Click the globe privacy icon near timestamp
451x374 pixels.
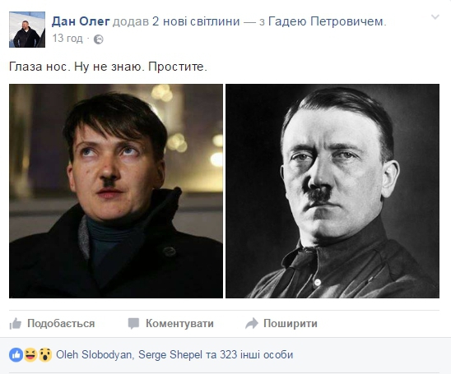point(99,39)
